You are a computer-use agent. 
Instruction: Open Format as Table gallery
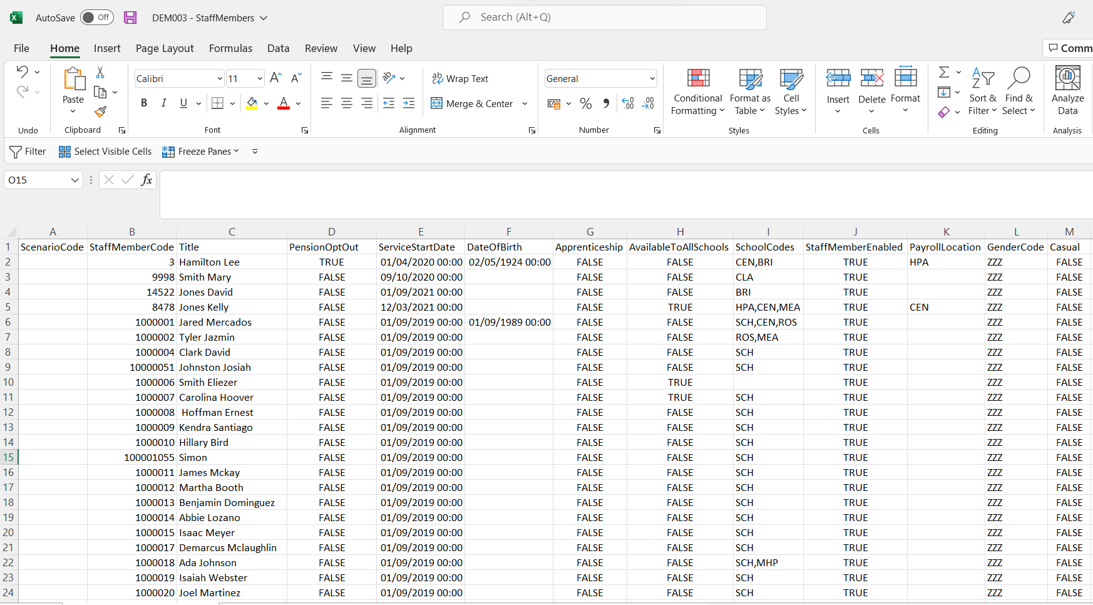click(x=750, y=91)
